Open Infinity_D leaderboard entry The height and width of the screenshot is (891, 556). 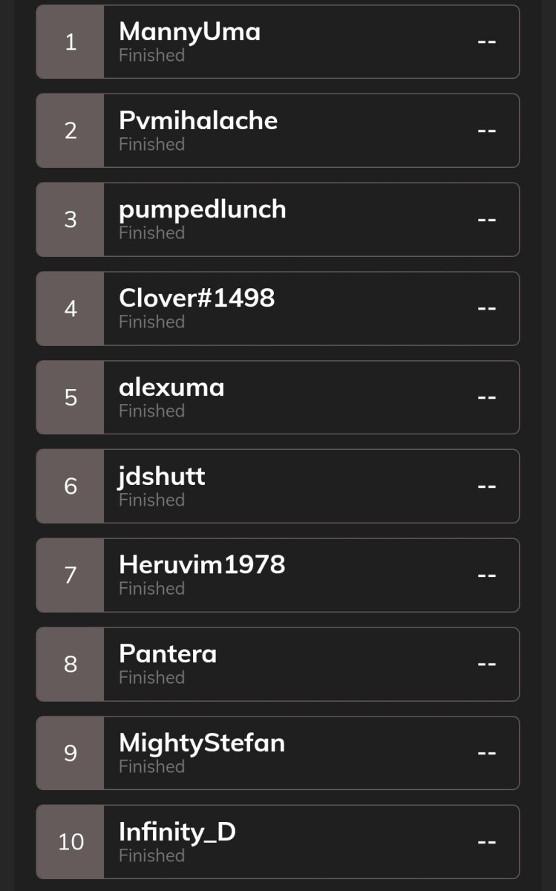(278, 842)
